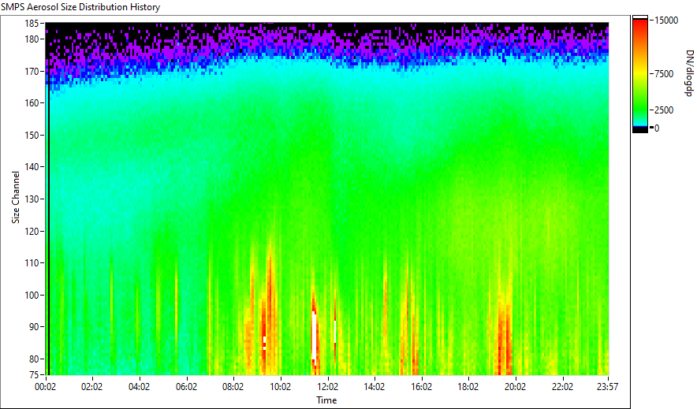Click the 00:02 time tick label
697x409 pixels.
point(46,387)
